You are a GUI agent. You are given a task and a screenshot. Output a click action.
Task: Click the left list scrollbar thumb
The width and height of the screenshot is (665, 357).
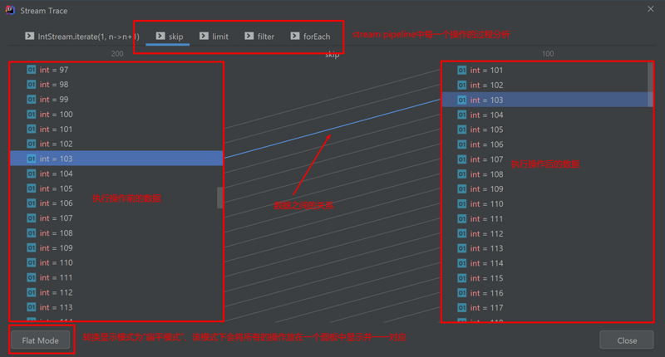pyautogui.click(x=219, y=198)
